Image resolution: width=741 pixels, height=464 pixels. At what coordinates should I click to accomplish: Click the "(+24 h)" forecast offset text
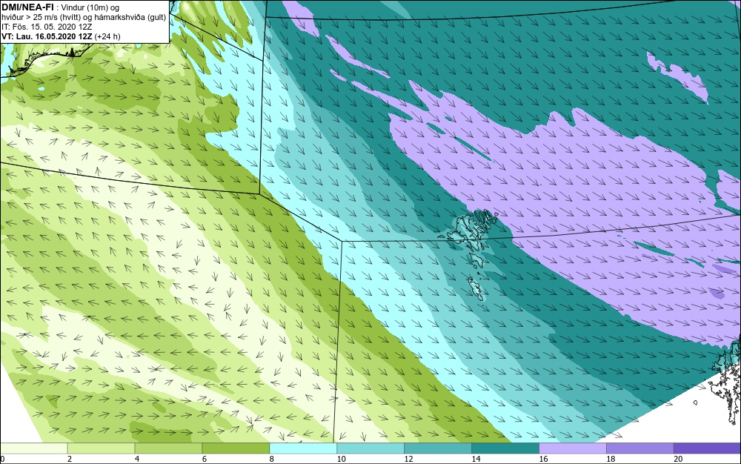coord(107,36)
